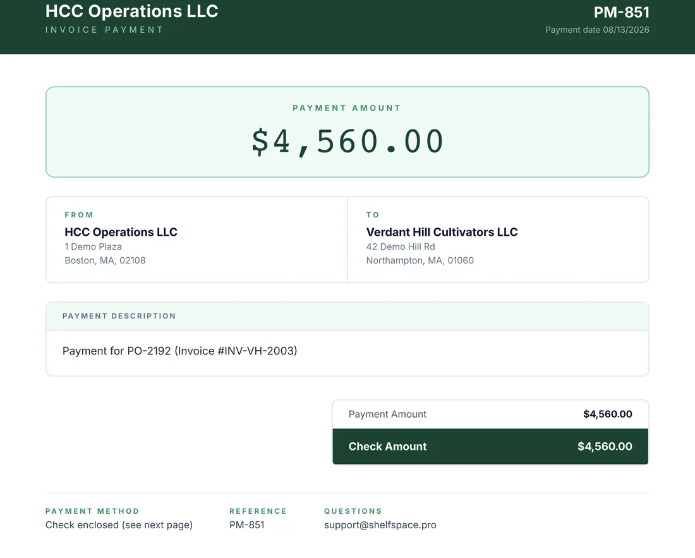Click the TO label
This screenshot has width=695, height=558.
[373, 215]
